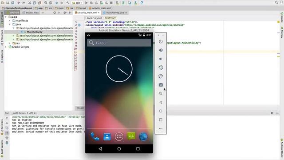Click the Save All toolbar icon
Image resolution: width=284 pixels, height=160 pixels.
8,3
